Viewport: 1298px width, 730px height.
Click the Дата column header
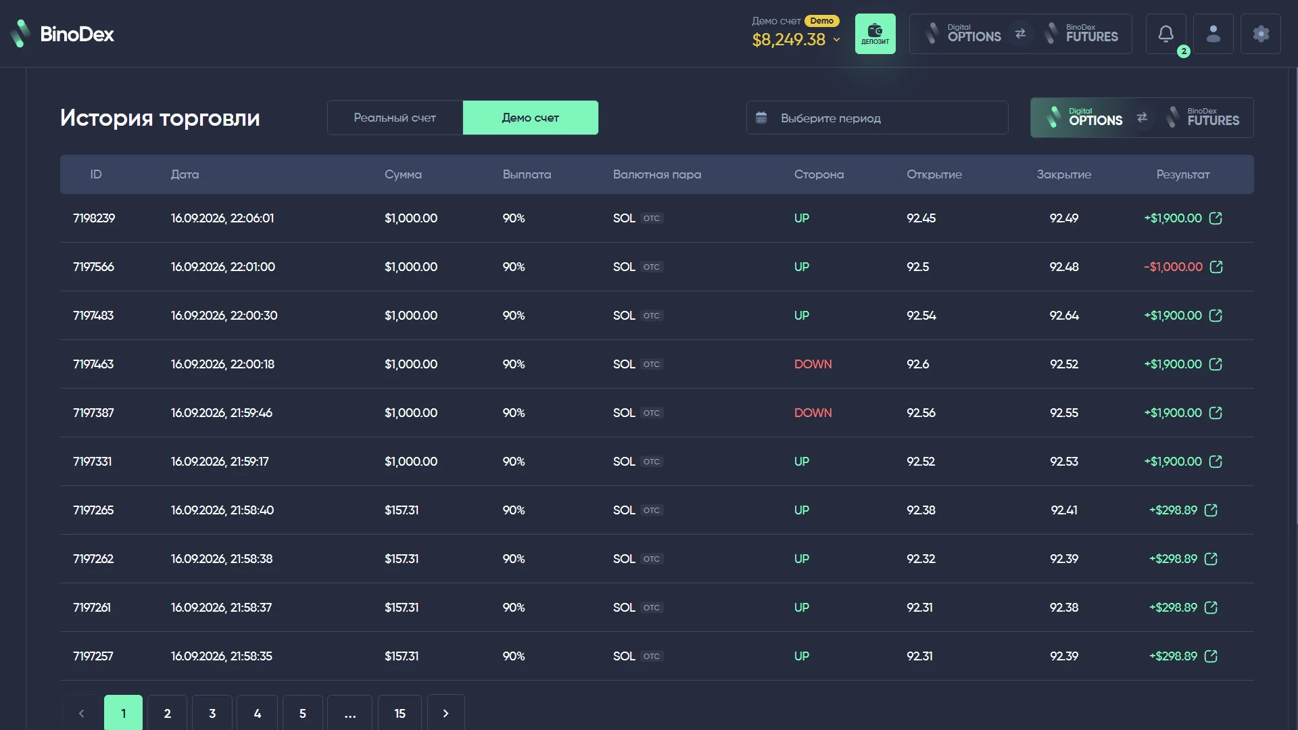(x=185, y=174)
